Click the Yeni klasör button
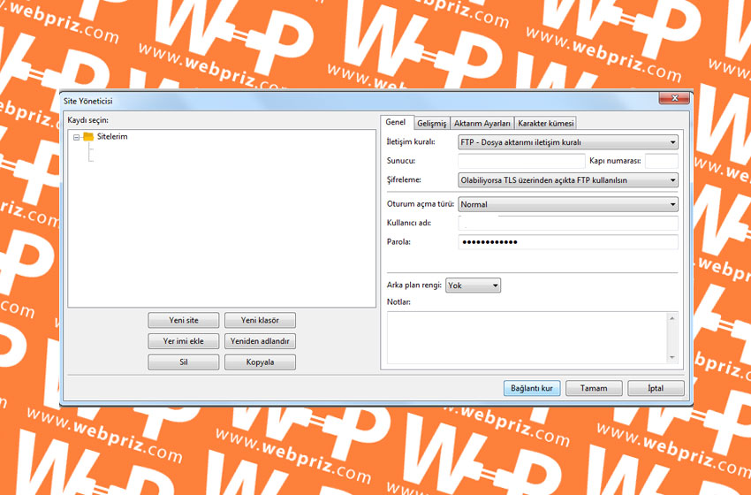The width and height of the screenshot is (751, 495). coord(260,320)
